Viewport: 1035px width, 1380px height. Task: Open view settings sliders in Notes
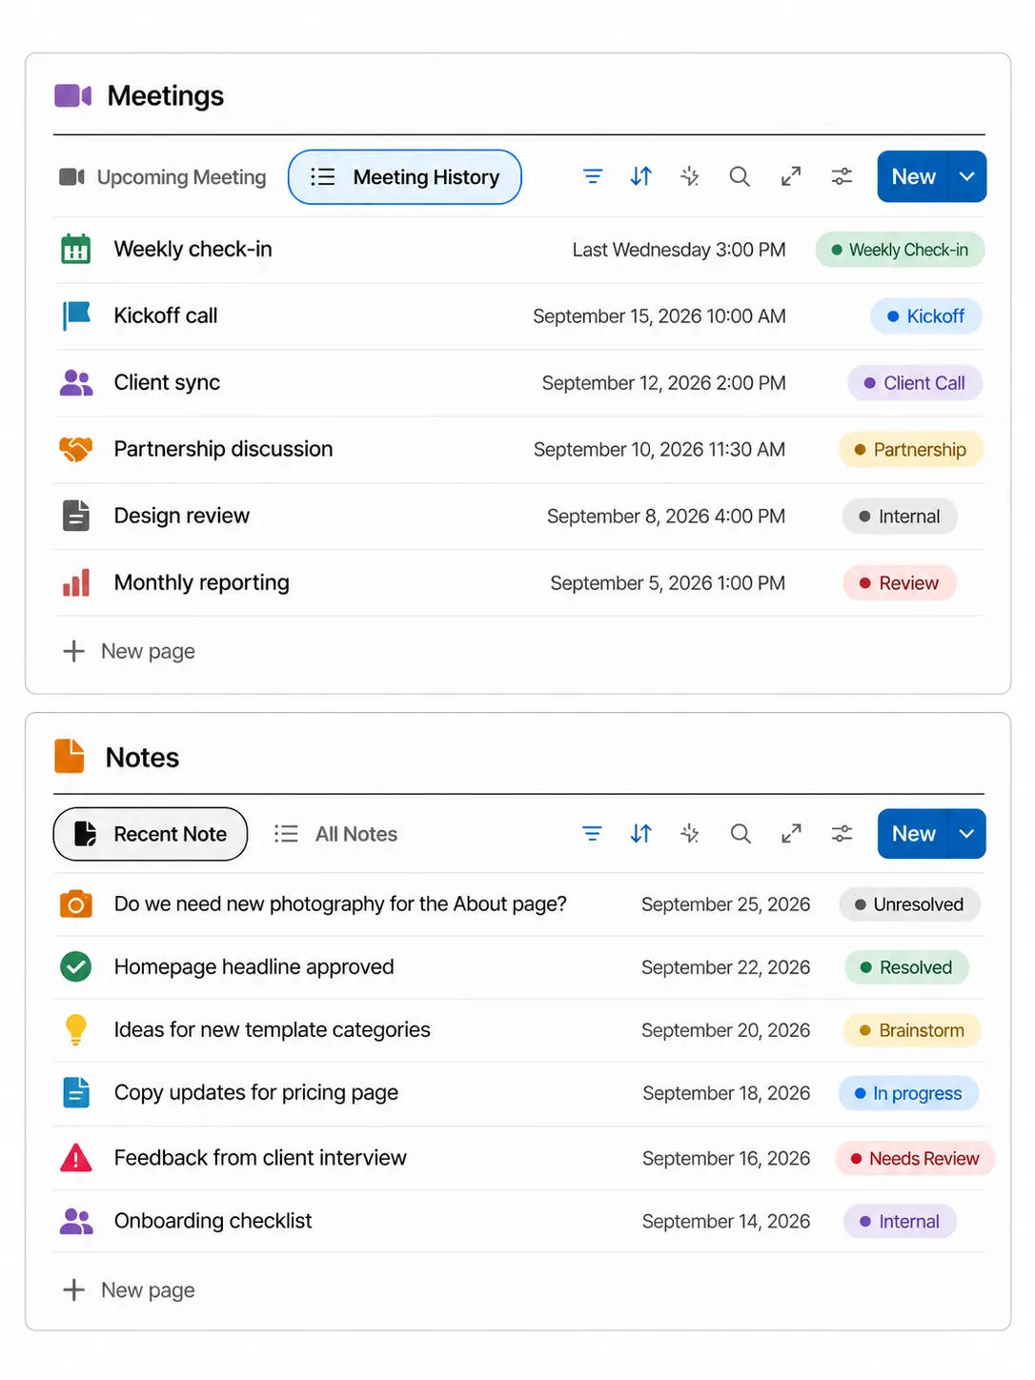point(842,834)
